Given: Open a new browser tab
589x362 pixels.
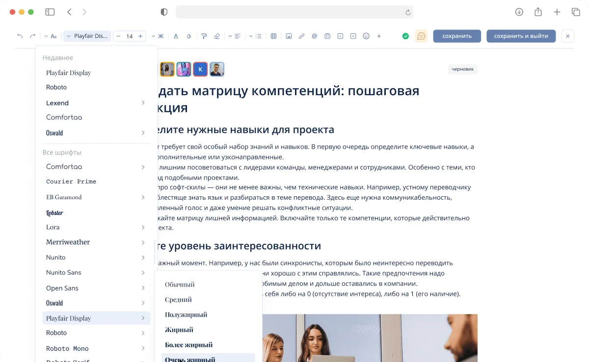Looking at the screenshot, I should pos(557,12).
